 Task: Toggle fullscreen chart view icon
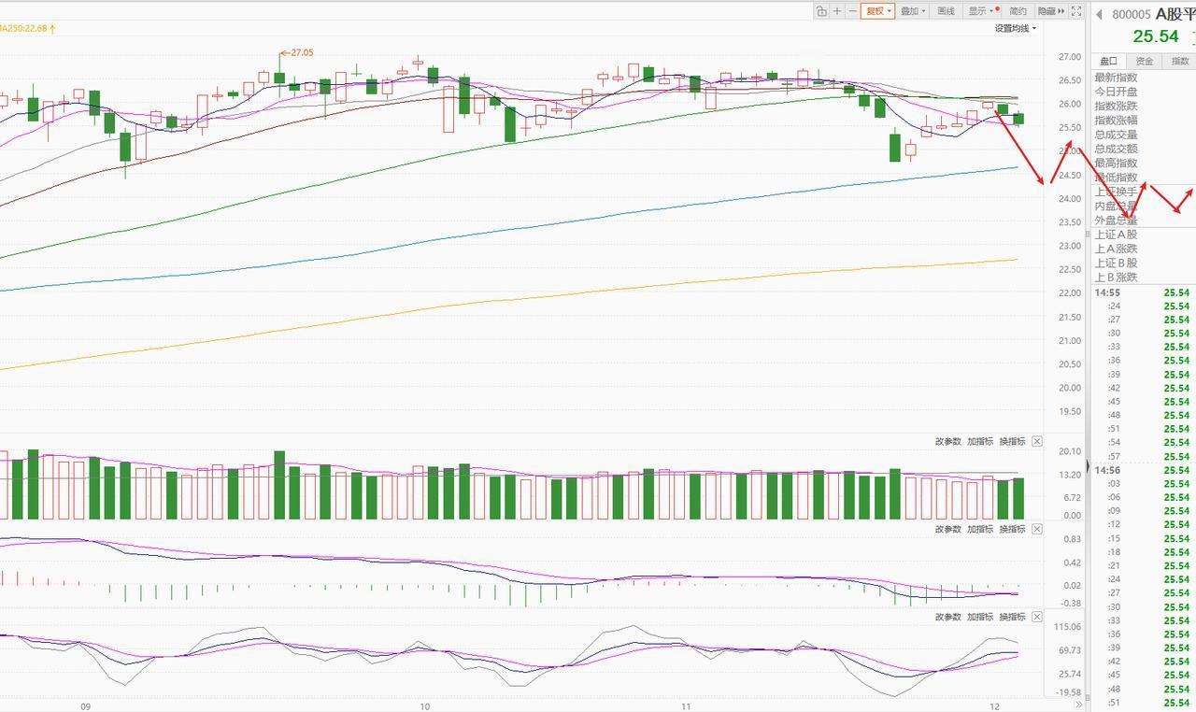[1076, 11]
